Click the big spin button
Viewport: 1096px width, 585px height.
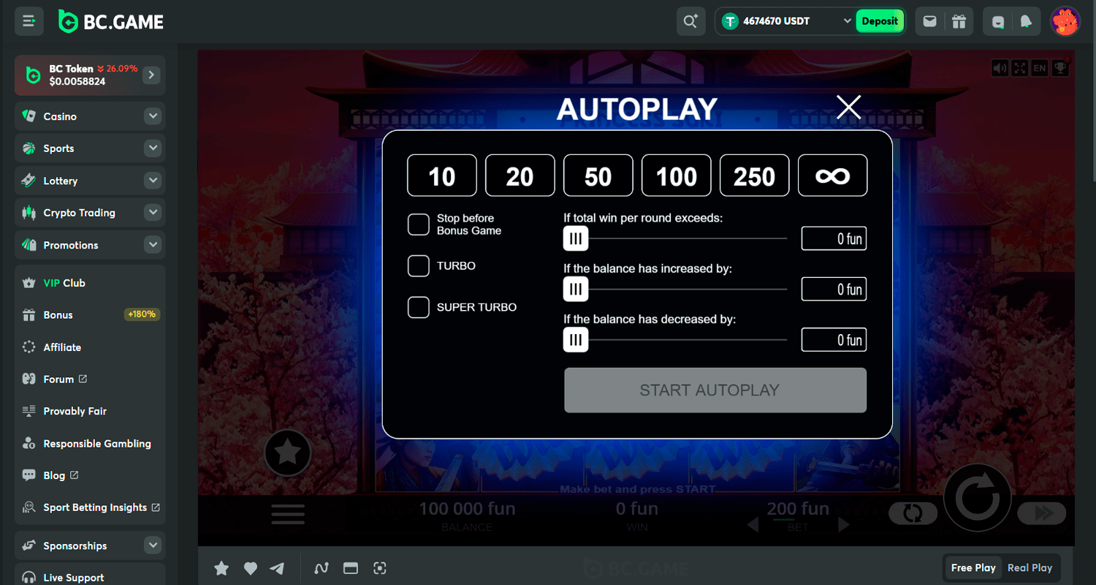[x=978, y=499]
